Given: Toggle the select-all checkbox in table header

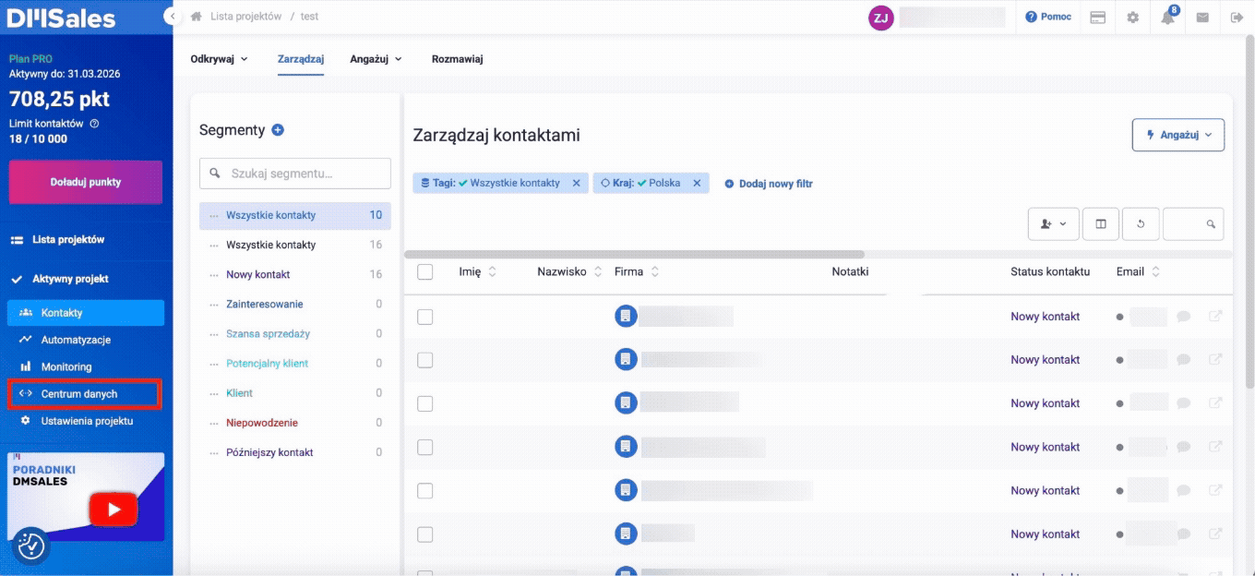Looking at the screenshot, I should (x=425, y=272).
